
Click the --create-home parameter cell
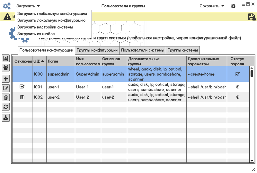click(207, 74)
